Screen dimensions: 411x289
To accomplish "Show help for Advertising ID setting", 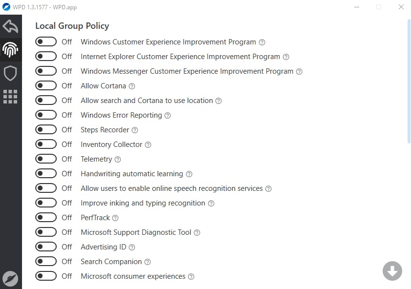I will point(132,247).
